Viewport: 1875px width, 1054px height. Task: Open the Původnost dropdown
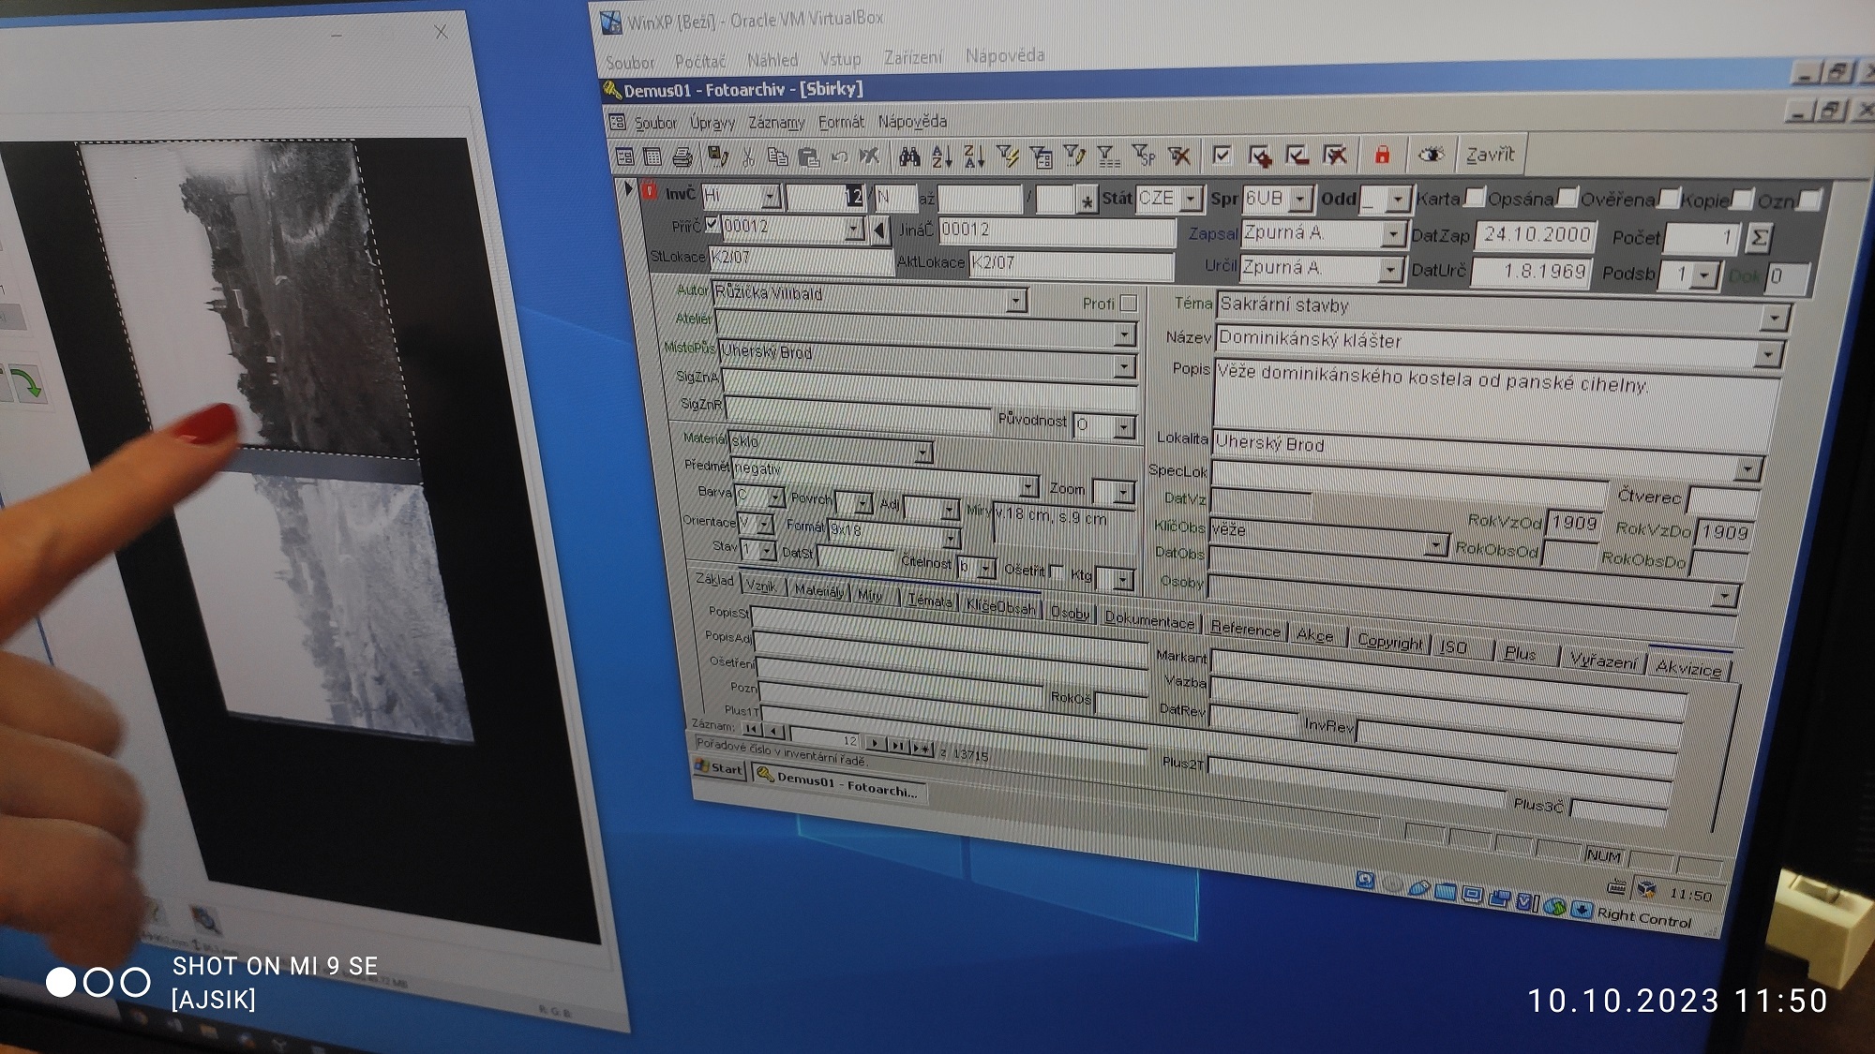1124,427
